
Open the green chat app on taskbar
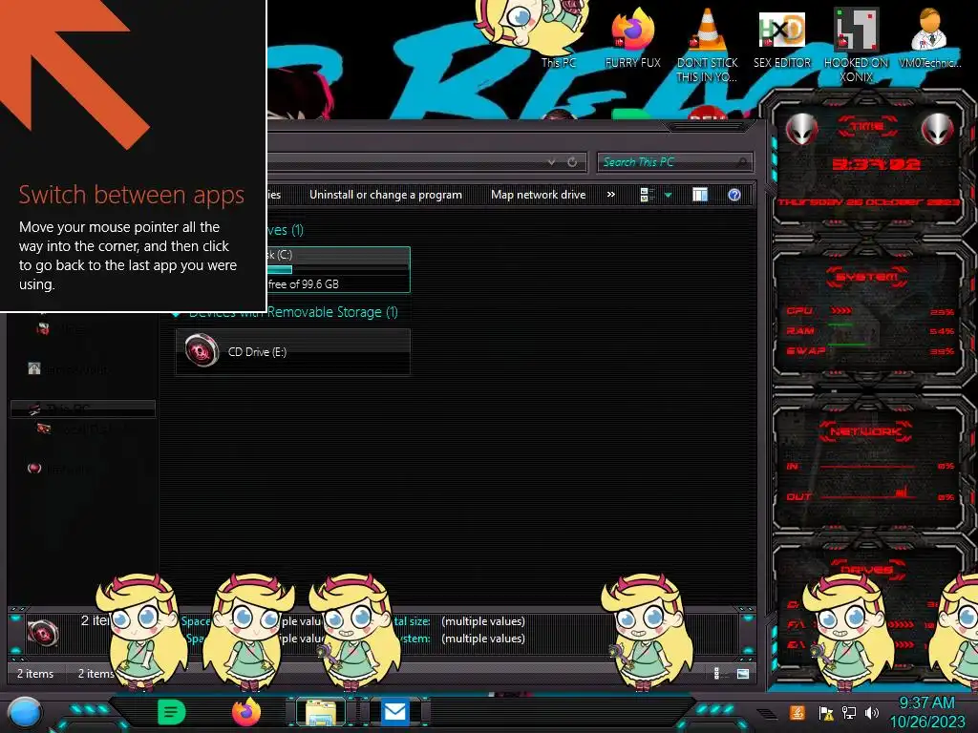point(172,712)
